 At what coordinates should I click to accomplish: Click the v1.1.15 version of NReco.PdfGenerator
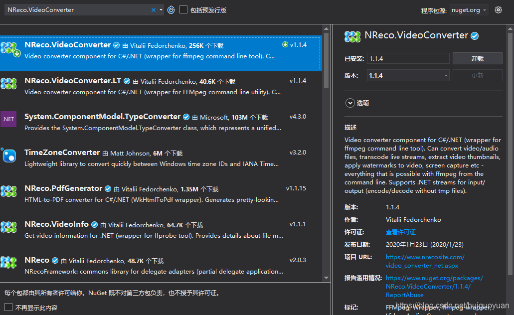[x=296, y=188]
